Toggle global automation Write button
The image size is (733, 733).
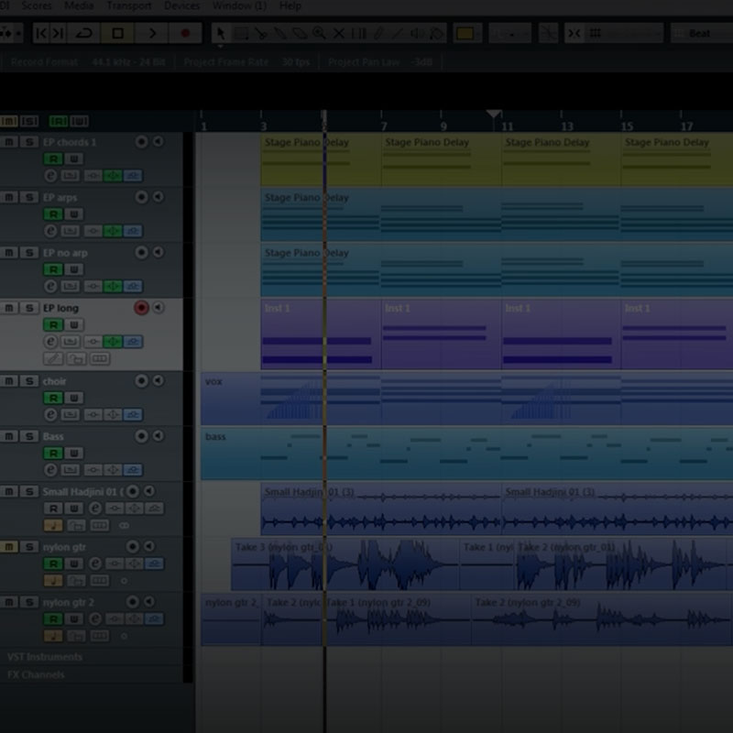(79, 122)
